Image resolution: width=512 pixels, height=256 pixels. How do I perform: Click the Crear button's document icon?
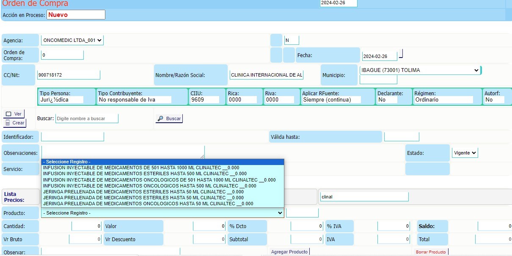click(x=8, y=123)
